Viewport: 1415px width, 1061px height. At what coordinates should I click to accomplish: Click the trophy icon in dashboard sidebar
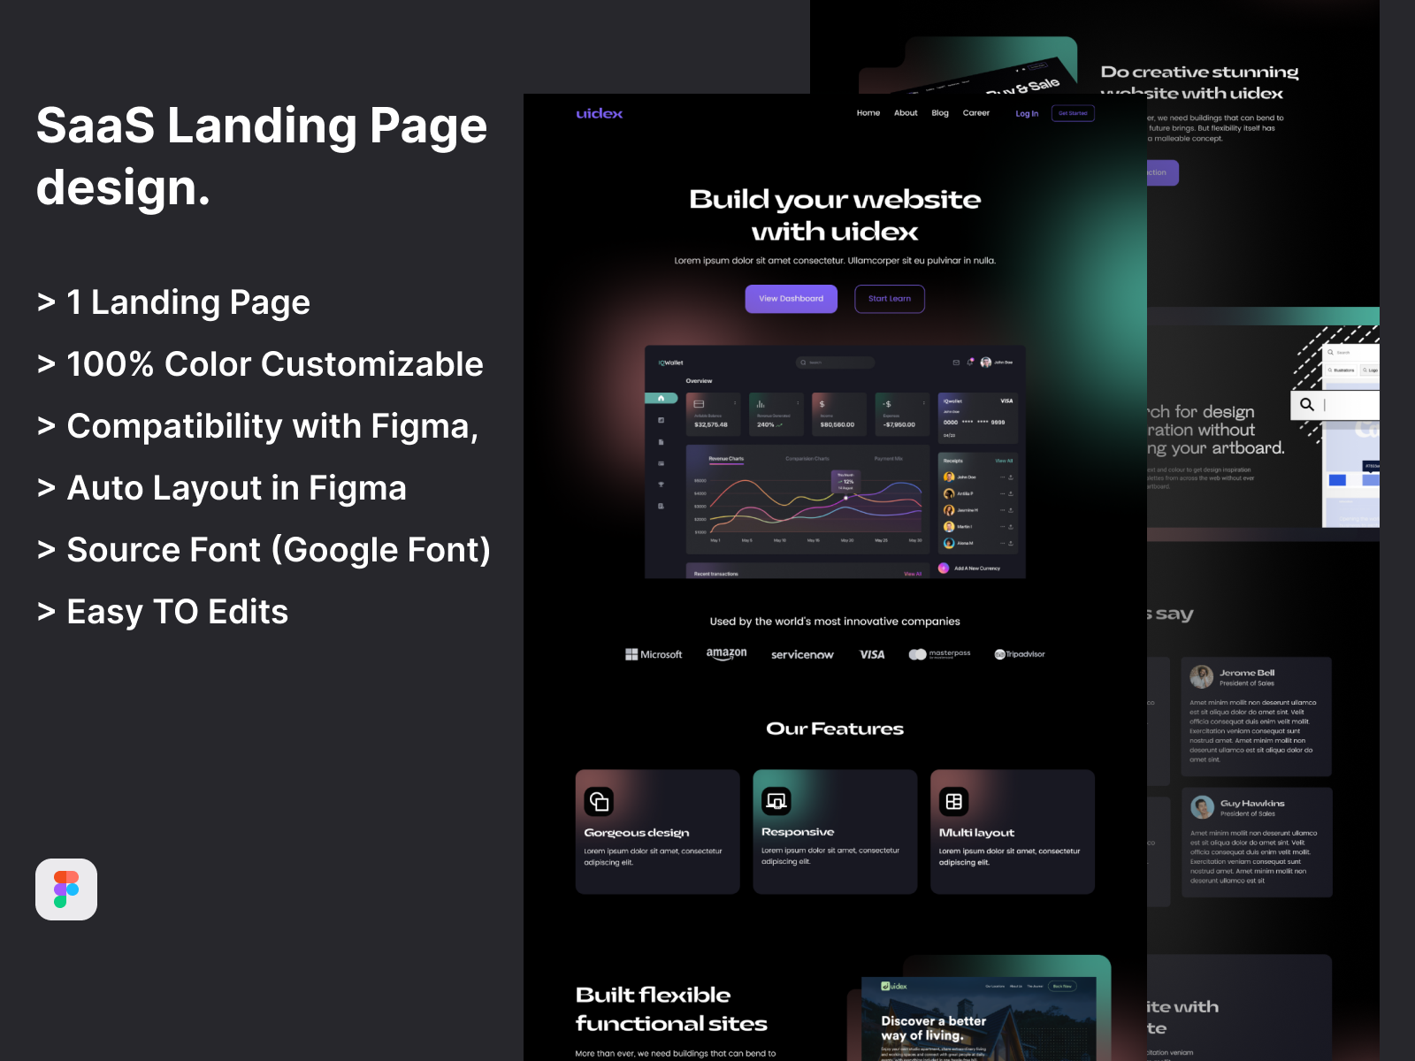pyautogui.click(x=661, y=485)
